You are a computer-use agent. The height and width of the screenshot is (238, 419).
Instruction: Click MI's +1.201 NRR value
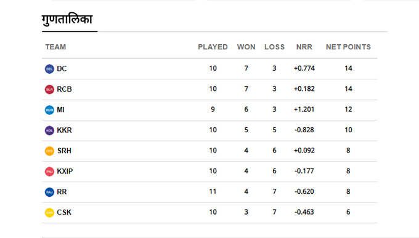point(304,109)
